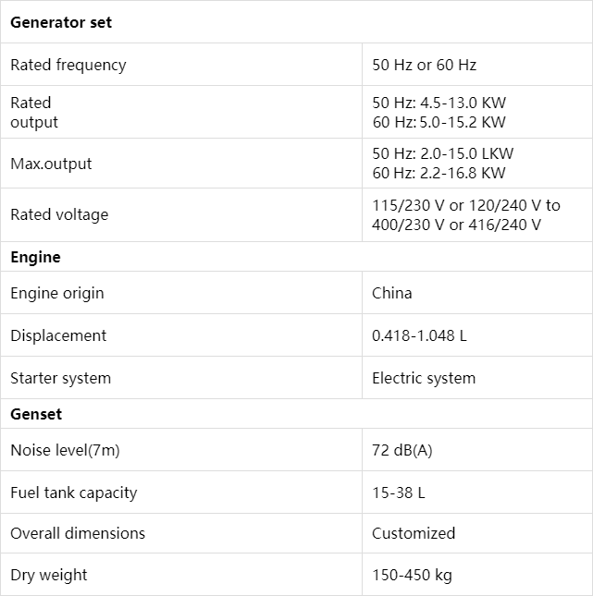Select the Displacement row label

click(x=58, y=335)
